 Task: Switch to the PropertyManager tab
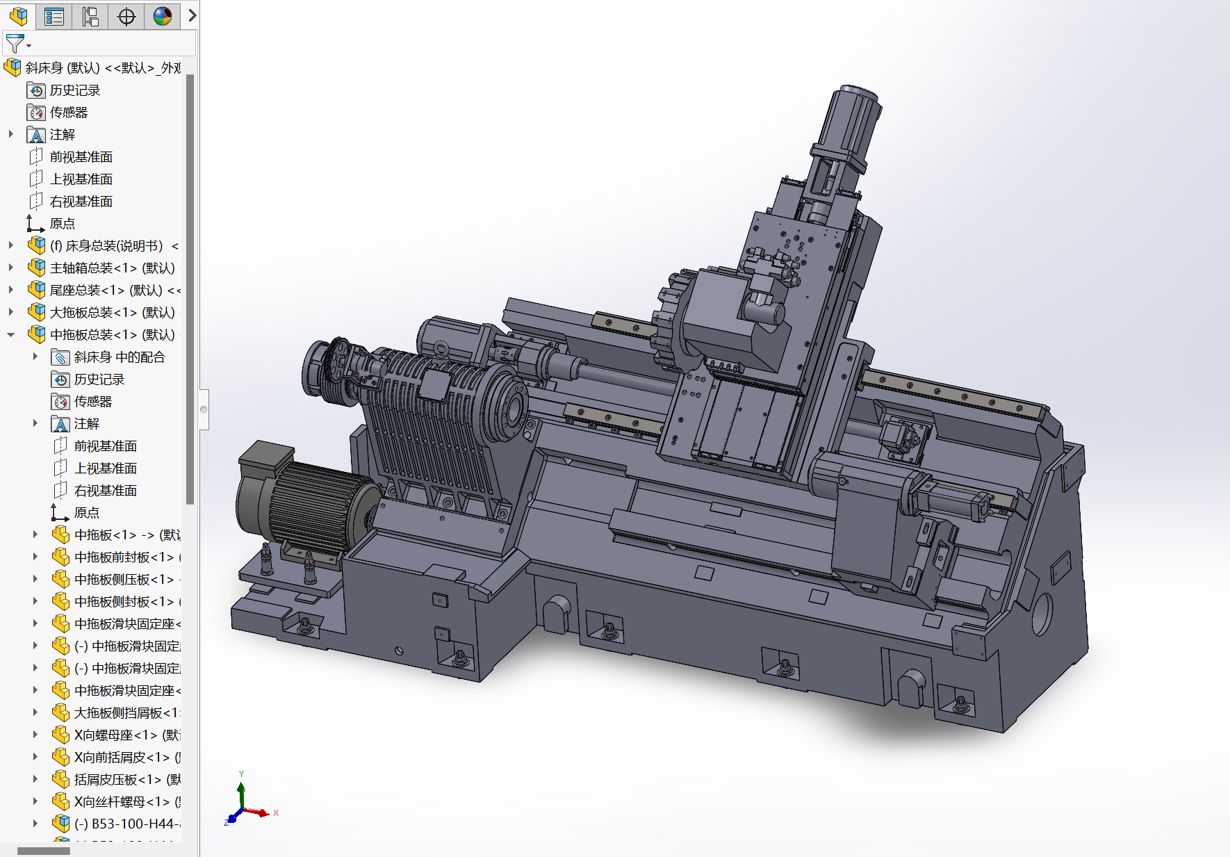click(54, 16)
